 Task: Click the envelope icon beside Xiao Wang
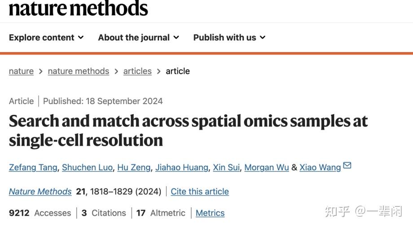[x=347, y=166]
